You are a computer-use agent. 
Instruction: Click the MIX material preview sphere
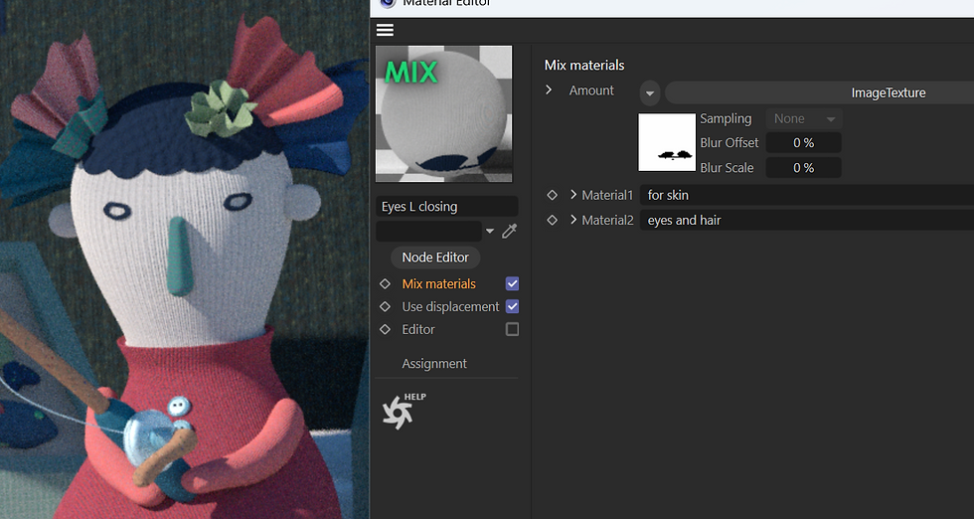(444, 113)
